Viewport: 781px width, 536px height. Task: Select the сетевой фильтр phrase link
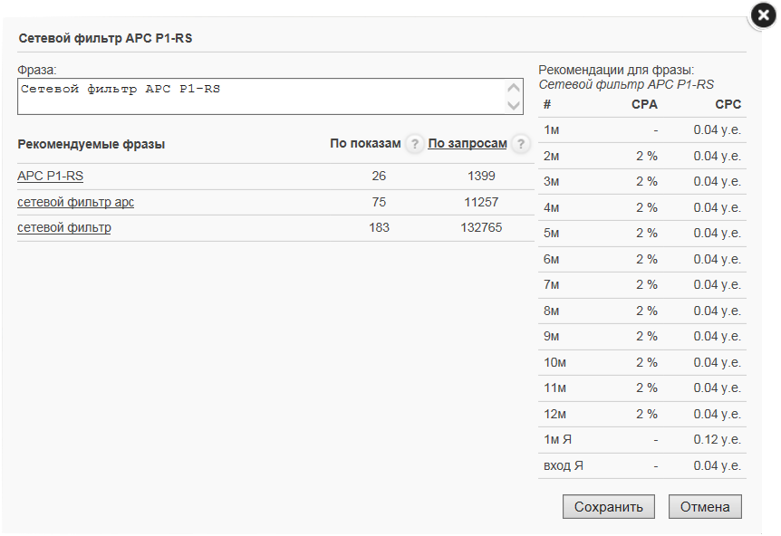[64, 227]
